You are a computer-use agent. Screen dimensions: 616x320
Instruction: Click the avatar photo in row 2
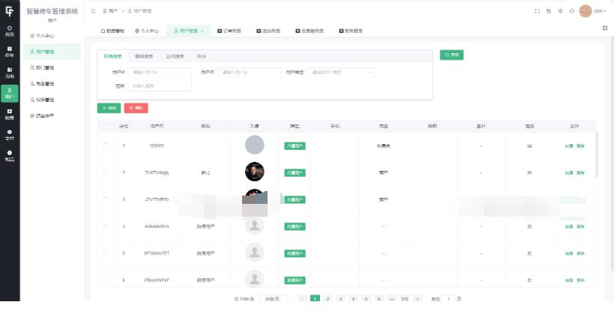click(255, 172)
